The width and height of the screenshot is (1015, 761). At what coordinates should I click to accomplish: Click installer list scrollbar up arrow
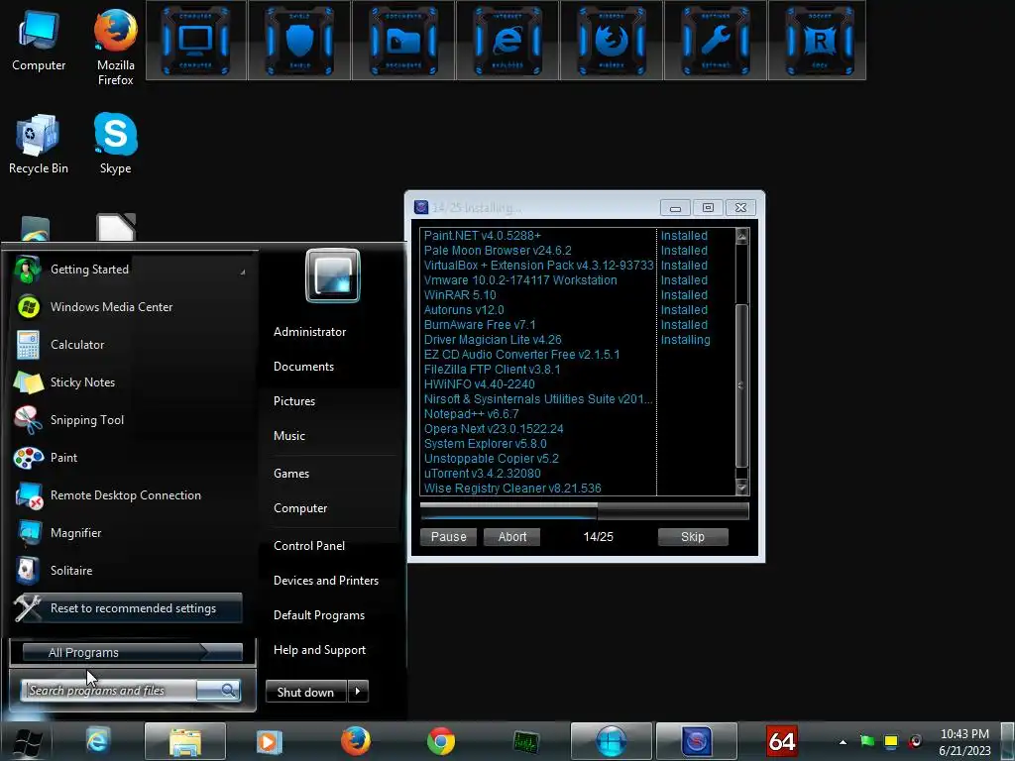click(x=741, y=236)
